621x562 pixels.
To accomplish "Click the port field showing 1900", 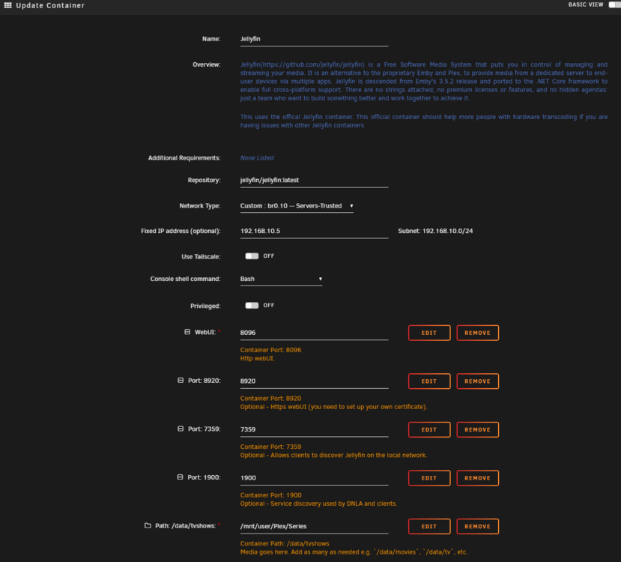I will [x=314, y=478].
